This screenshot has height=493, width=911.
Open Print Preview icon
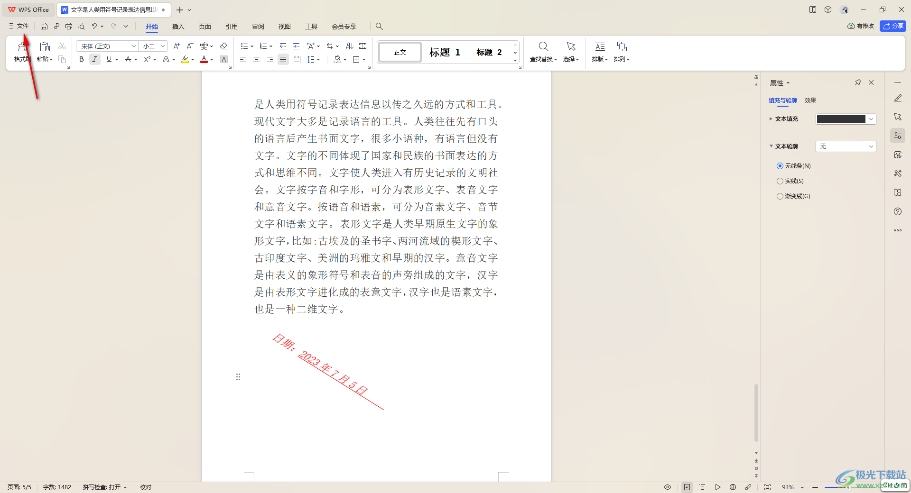coord(81,26)
